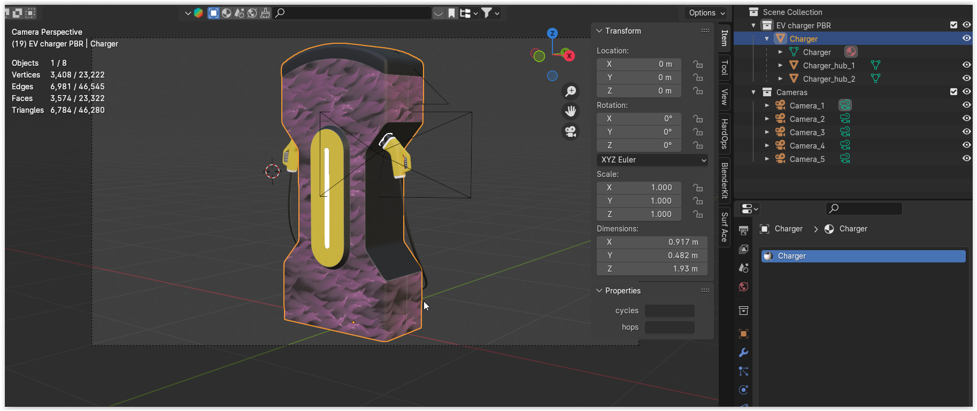This screenshot has height=411, width=977.
Task: Open the Collection properties tab icon
Action: [743, 311]
